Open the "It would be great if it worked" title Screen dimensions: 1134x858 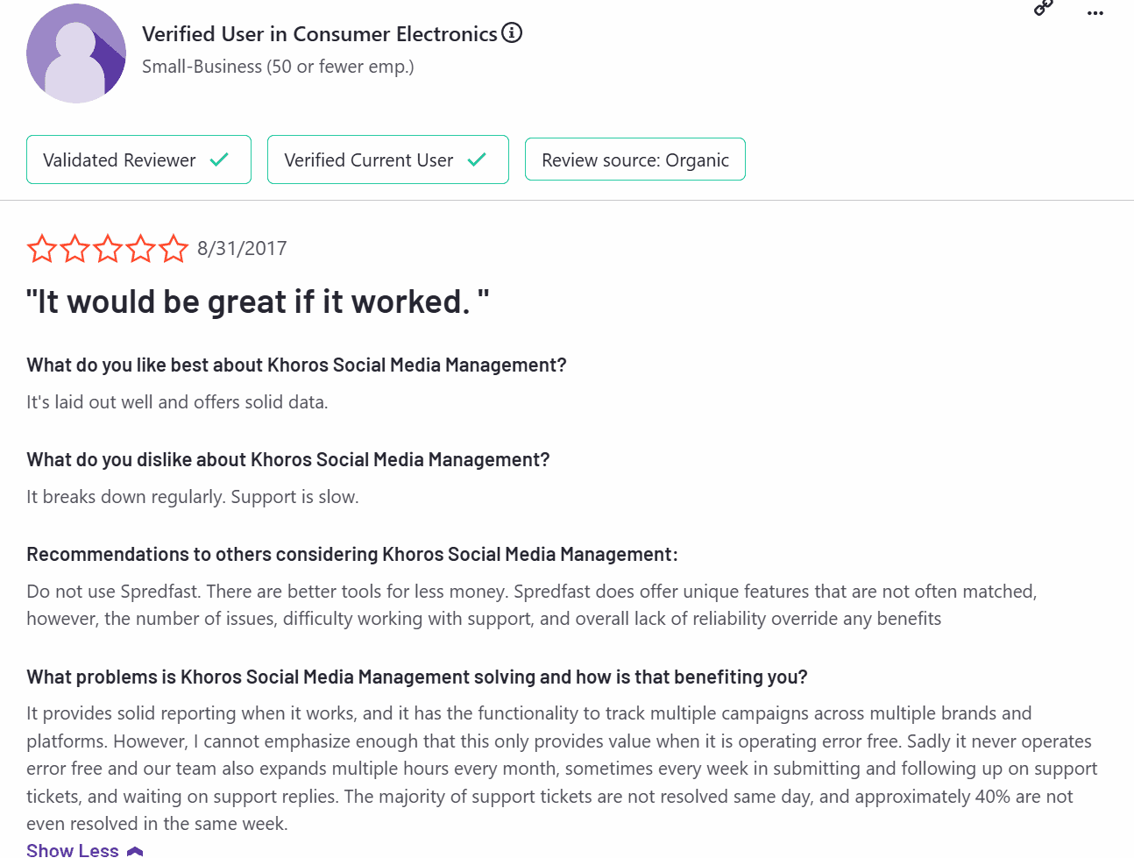pos(258,301)
